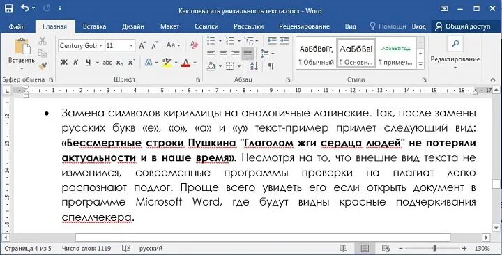
Task: Open the borders grid button
Action: coord(230,66)
